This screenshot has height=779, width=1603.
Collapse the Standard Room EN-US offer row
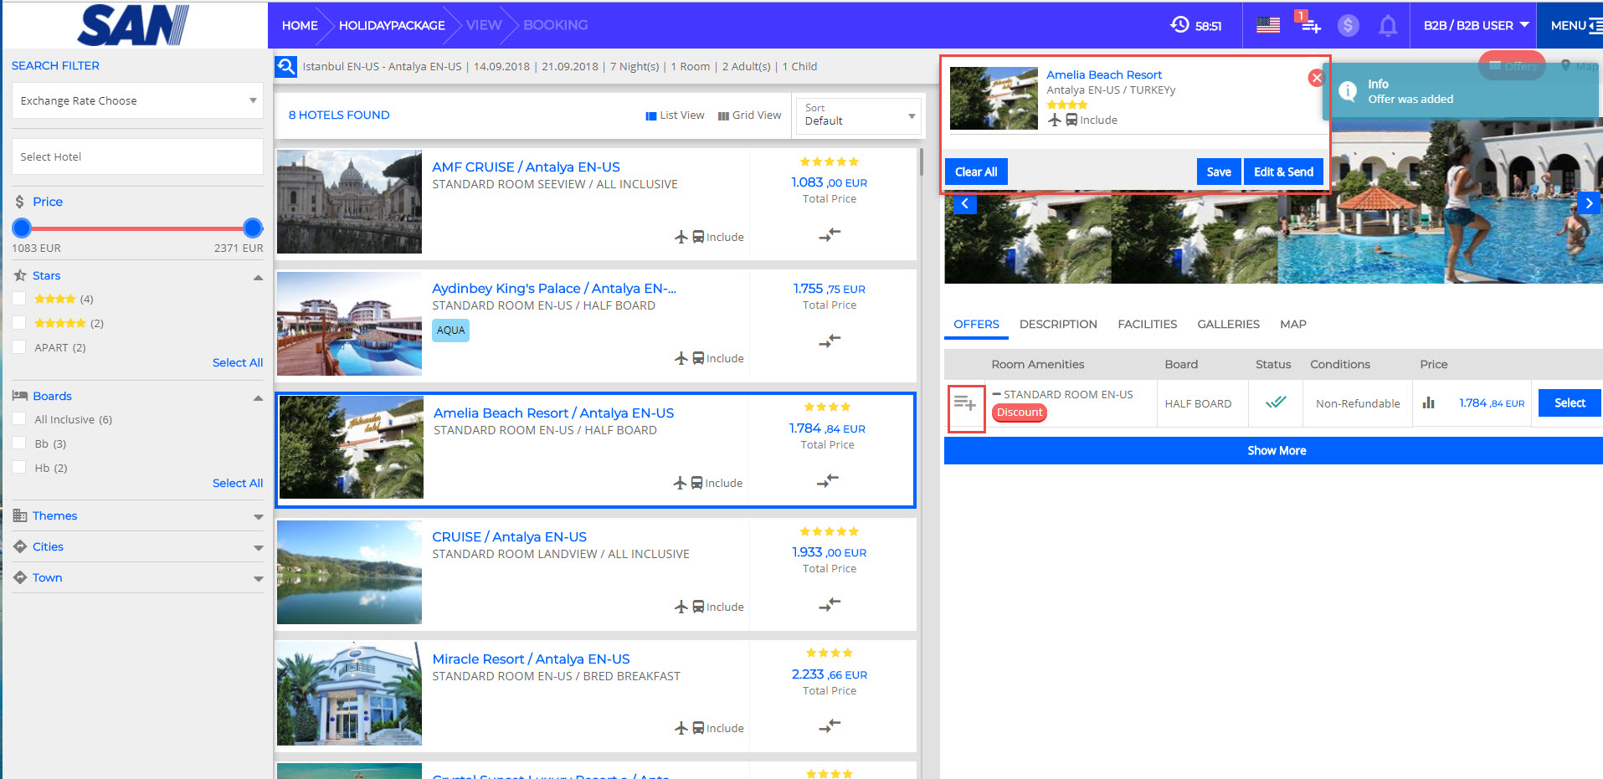[x=997, y=394]
